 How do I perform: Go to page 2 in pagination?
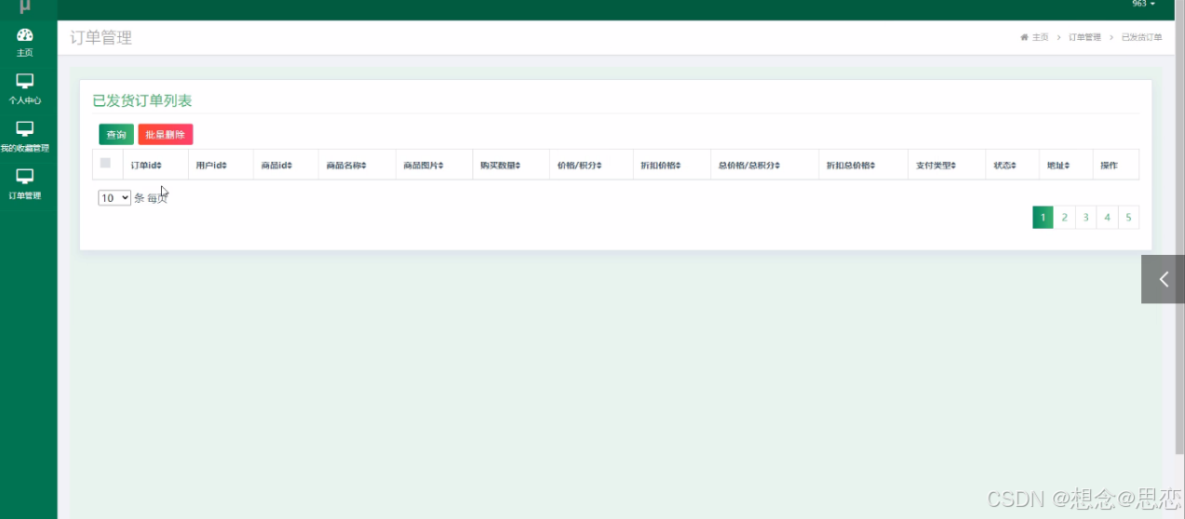click(1064, 218)
